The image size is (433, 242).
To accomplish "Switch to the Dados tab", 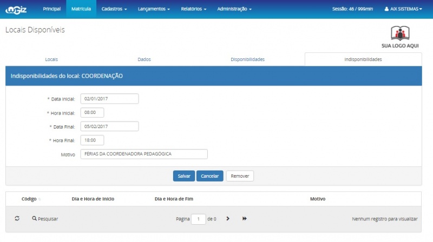I will (144, 59).
